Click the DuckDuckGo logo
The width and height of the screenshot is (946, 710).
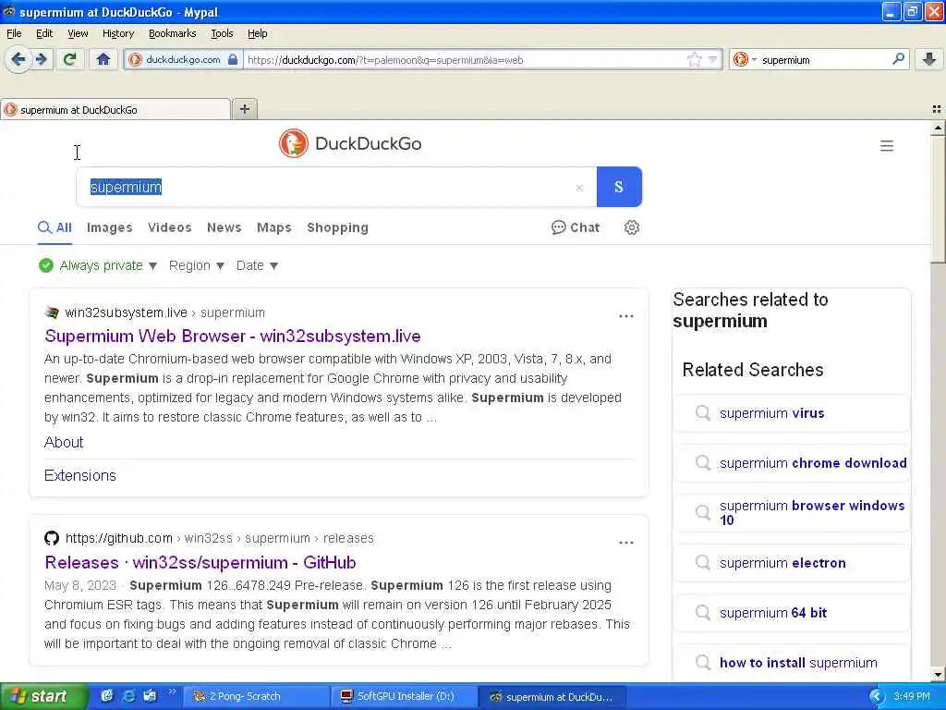[350, 143]
